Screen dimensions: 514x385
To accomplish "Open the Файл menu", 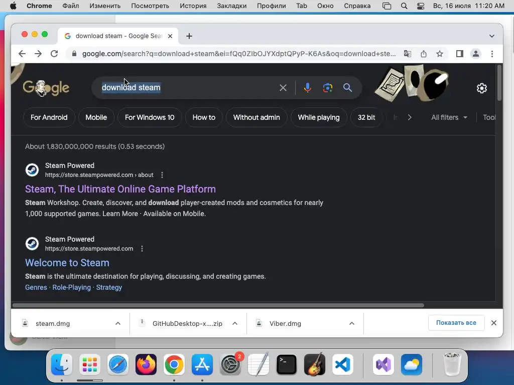I will 70,6.
